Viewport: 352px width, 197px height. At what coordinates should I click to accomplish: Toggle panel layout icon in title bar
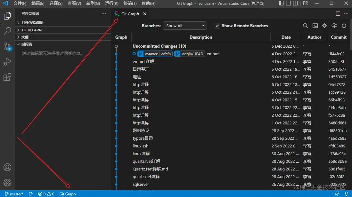[288, 4]
